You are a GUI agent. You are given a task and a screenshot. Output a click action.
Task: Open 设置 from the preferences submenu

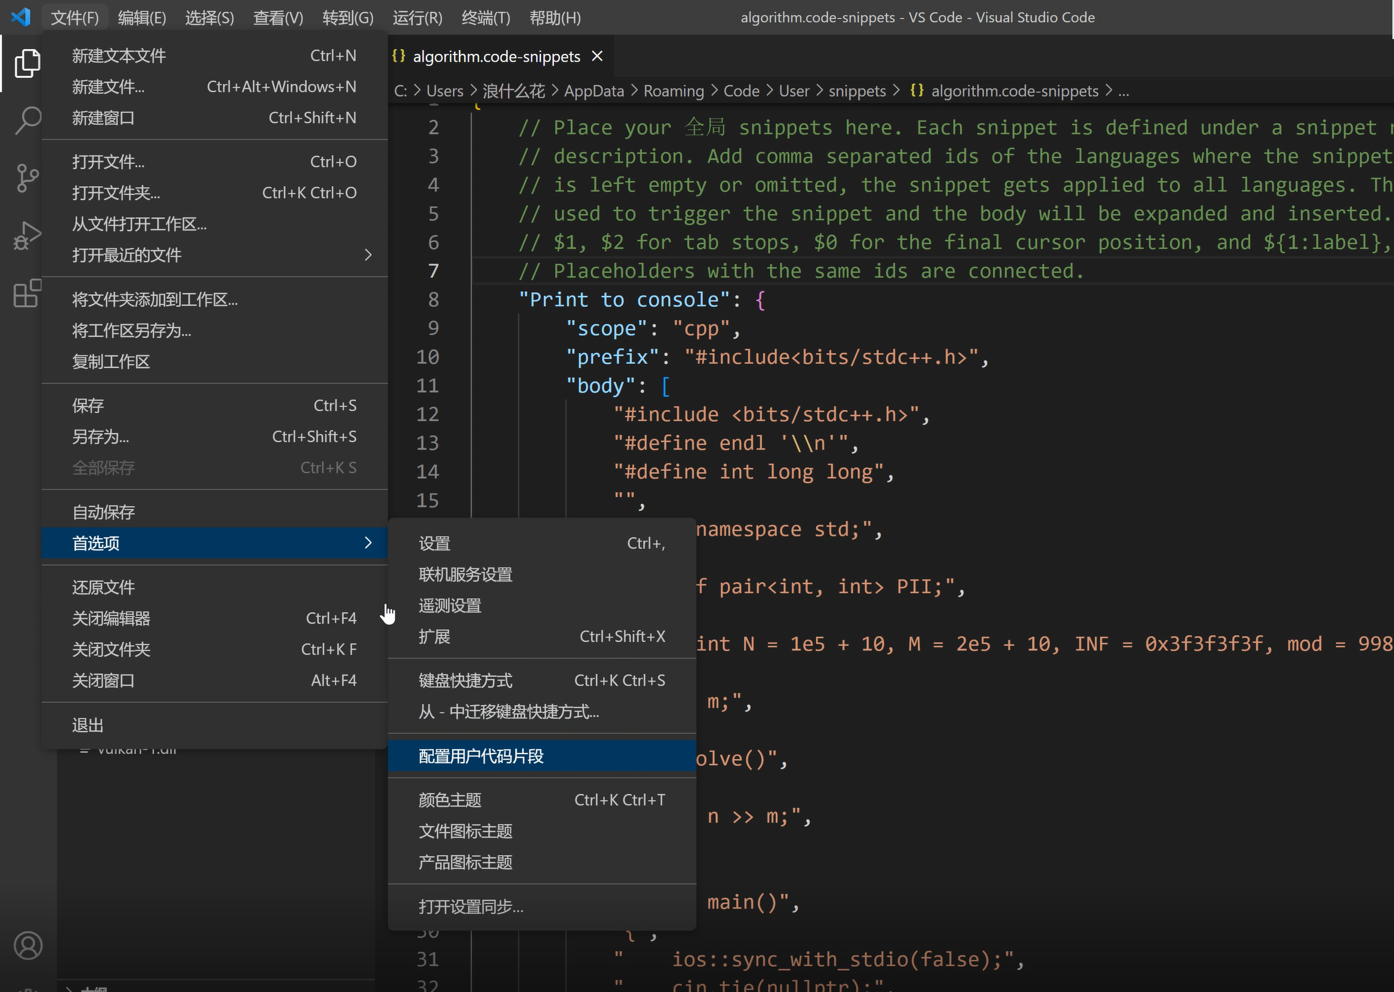[x=542, y=543]
